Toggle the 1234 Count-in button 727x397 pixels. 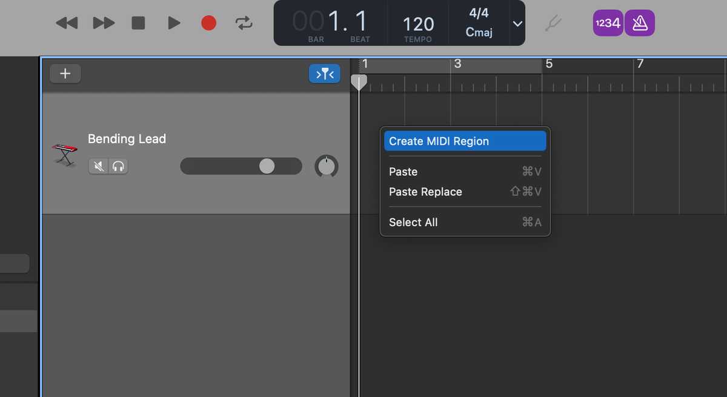pos(608,23)
